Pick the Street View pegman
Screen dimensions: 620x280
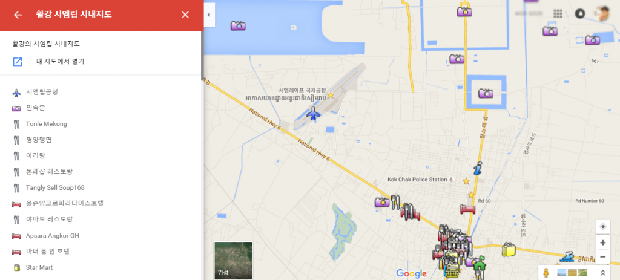point(547,273)
